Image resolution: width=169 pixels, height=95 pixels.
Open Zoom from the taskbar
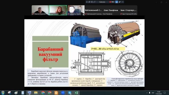(63, 93)
